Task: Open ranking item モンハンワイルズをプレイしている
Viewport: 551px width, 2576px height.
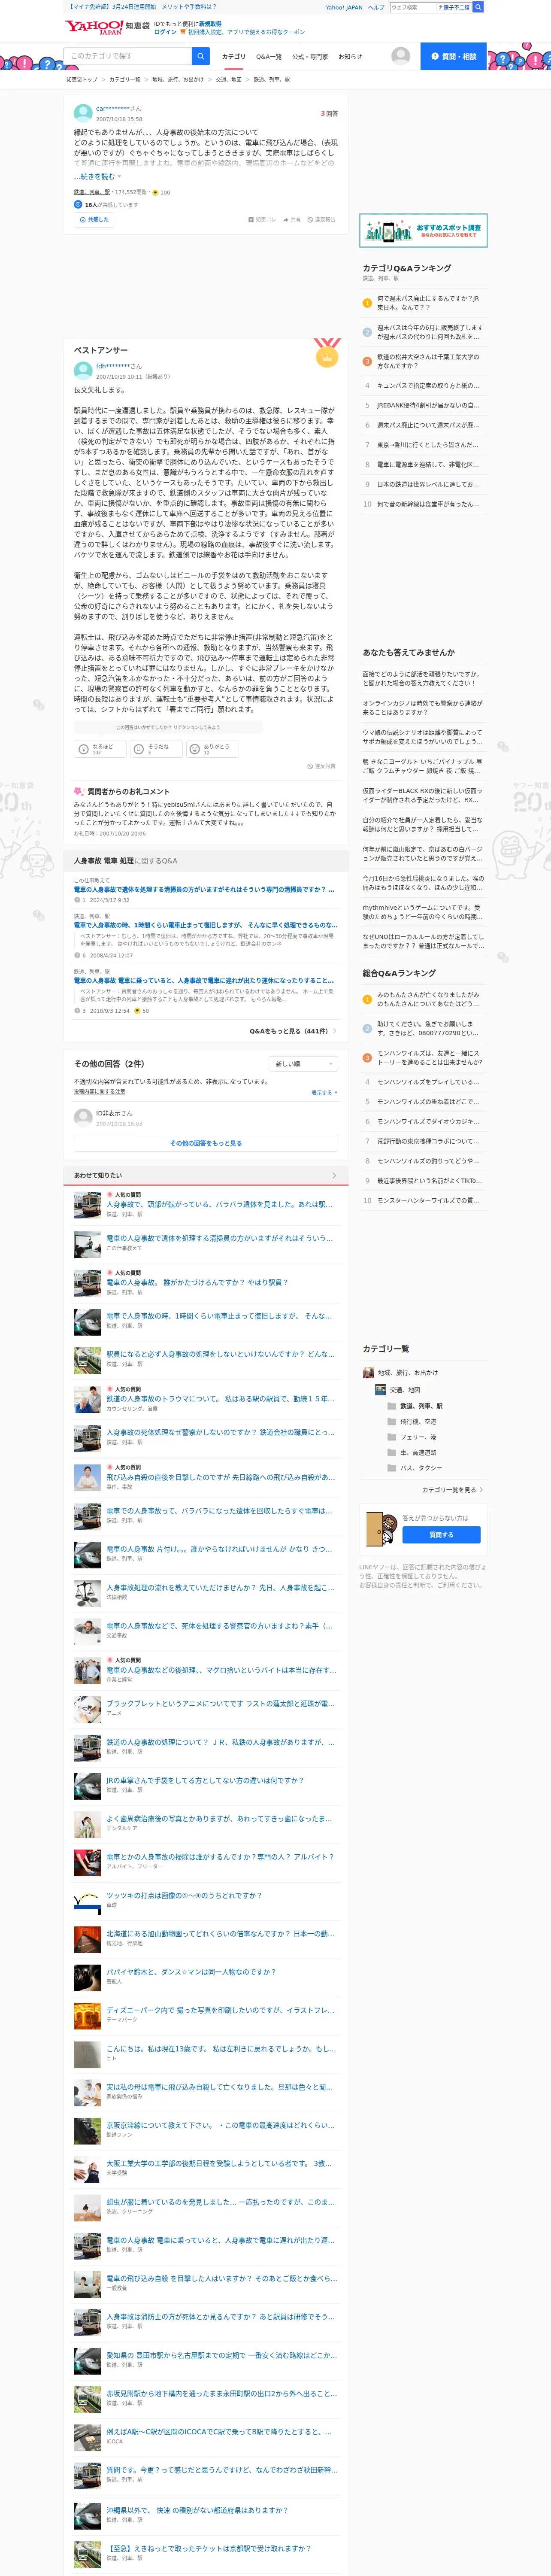Action: (428, 1082)
